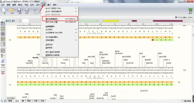This screenshot has height=103, width=194.
Task: Click the Asn Arg Ala translation icon
Action: [x=3, y=61]
